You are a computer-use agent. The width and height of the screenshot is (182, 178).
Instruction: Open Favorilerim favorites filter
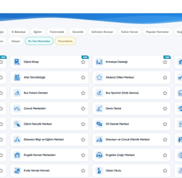pyautogui.click(x=65, y=41)
